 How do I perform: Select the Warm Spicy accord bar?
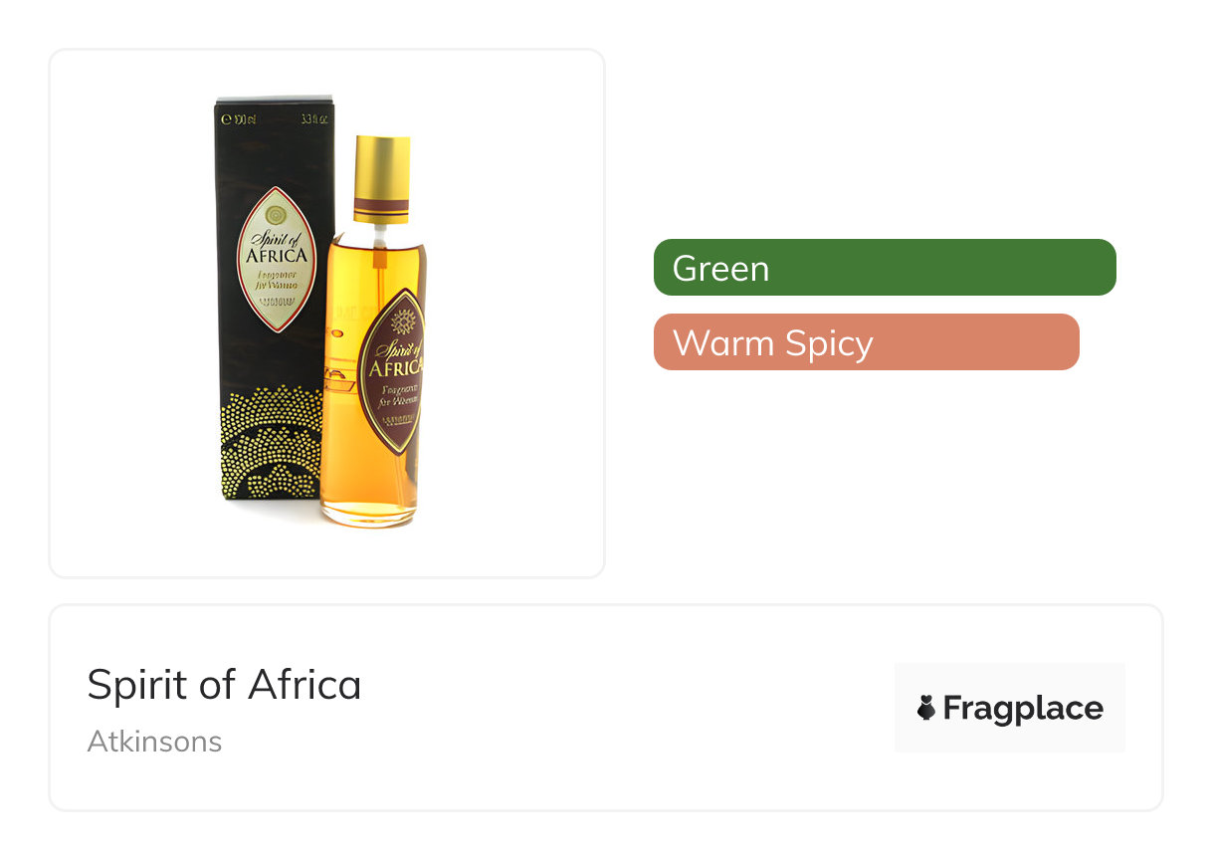(x=867, y=342)
